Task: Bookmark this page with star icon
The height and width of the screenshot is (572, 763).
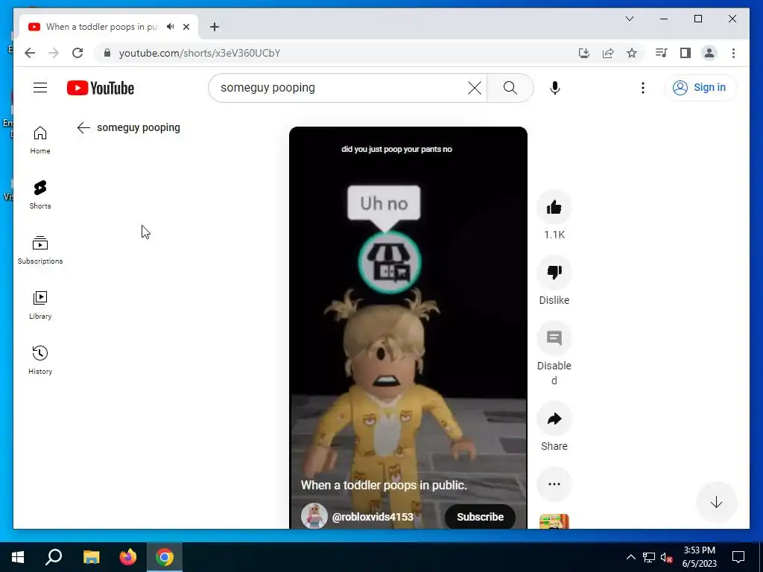Action: pyautogui.click(x=632, y=53)
